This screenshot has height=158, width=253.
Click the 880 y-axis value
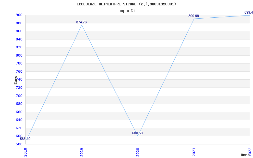click(19, 23)
